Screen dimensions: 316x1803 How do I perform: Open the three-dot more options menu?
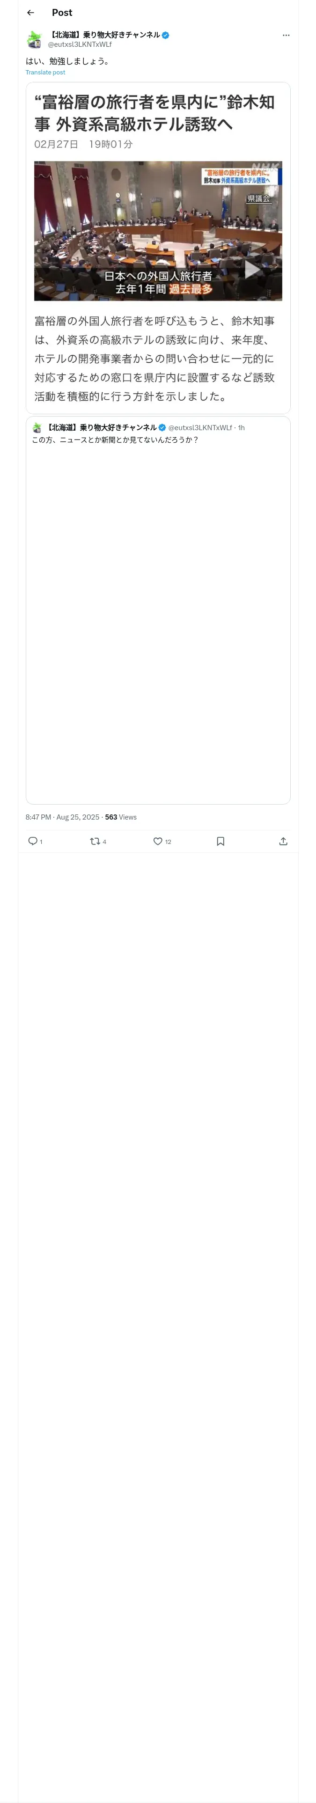click(x=286, y=35)
